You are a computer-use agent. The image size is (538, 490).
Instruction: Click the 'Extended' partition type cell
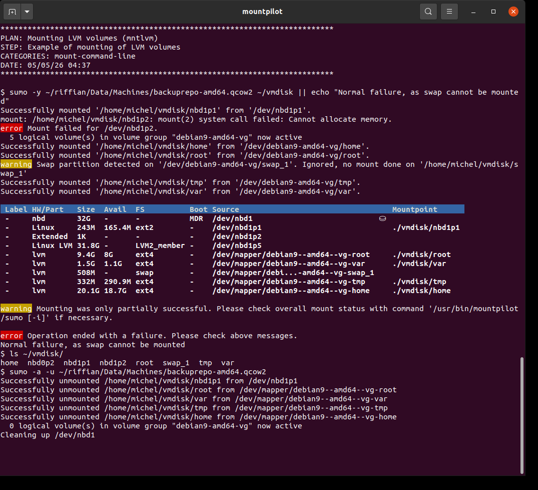click(x=50, y=236)
